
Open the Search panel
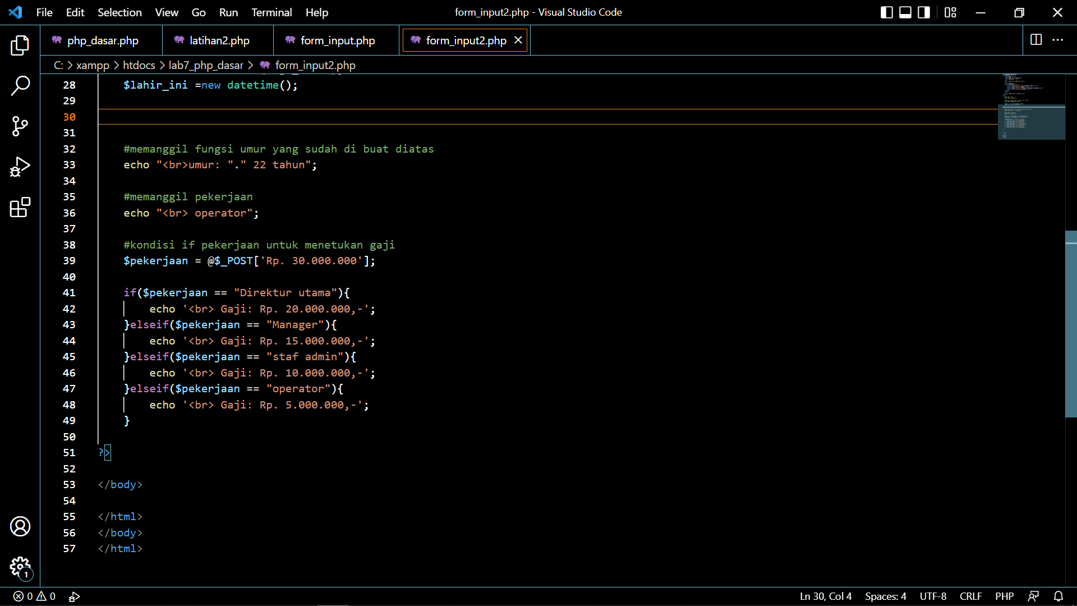(20, 86)
